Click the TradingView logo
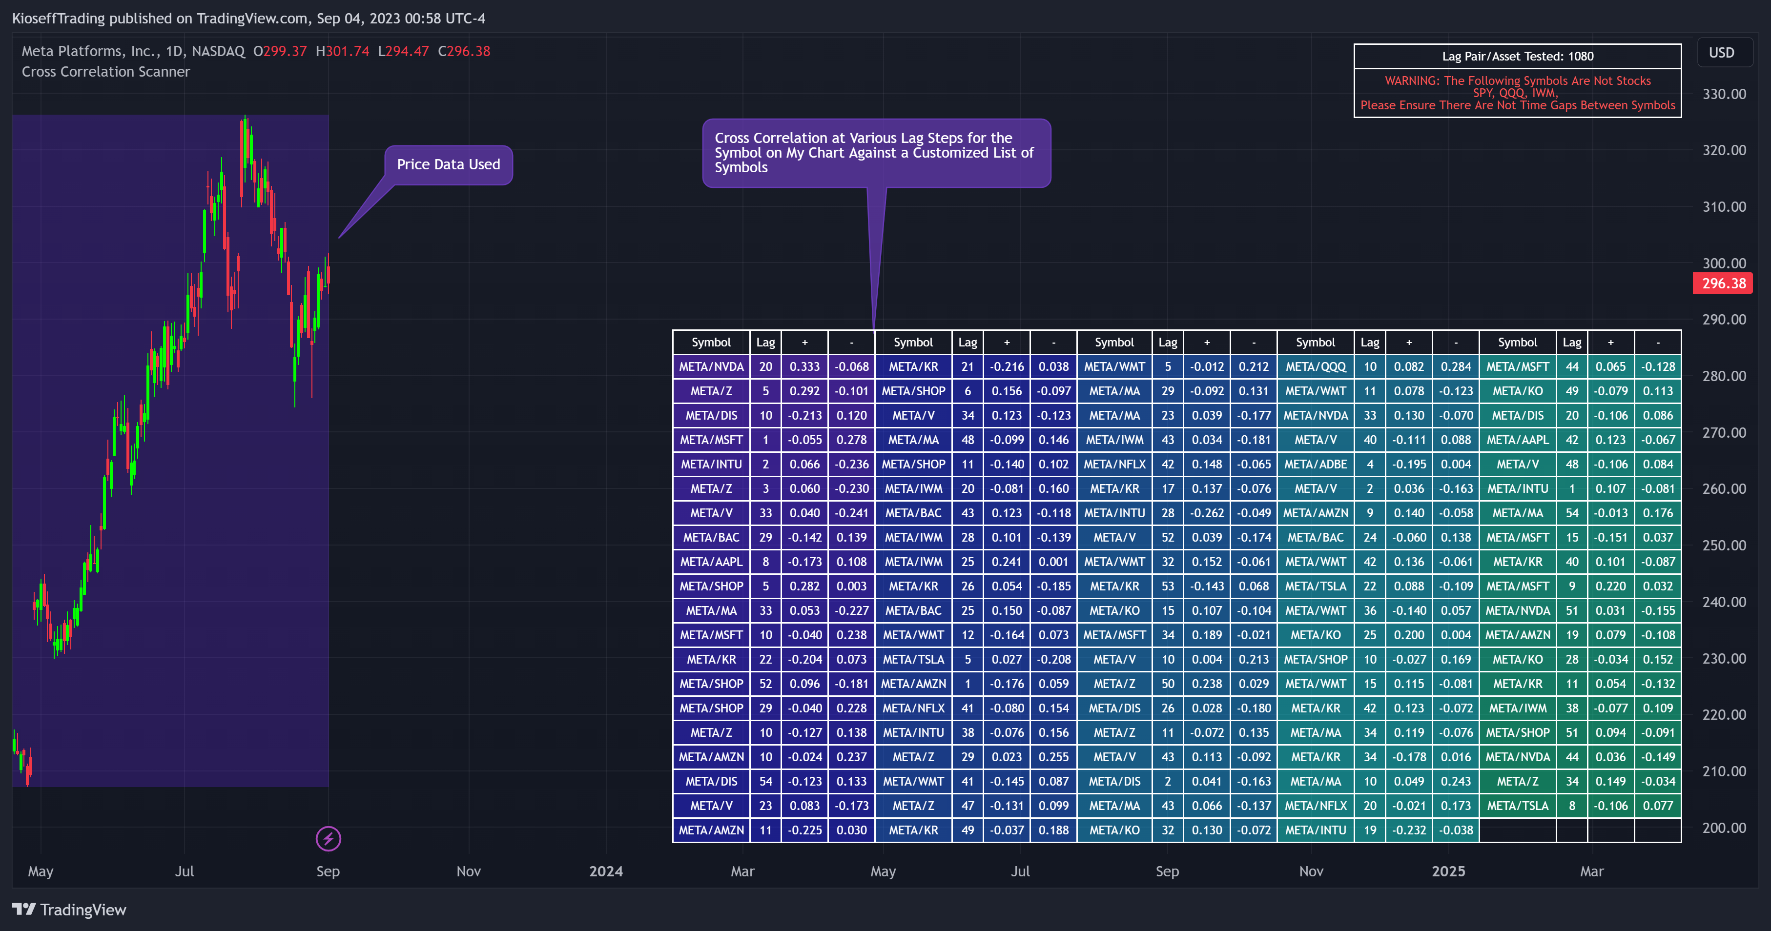 pos(69,910)
